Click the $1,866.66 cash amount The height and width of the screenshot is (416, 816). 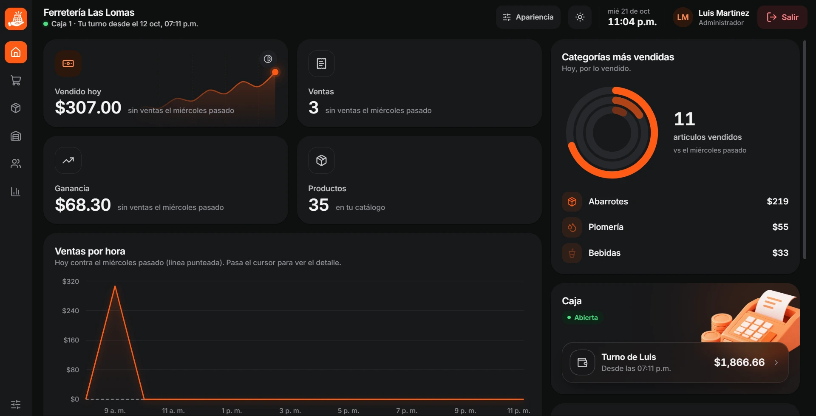(x=739, y=362)
